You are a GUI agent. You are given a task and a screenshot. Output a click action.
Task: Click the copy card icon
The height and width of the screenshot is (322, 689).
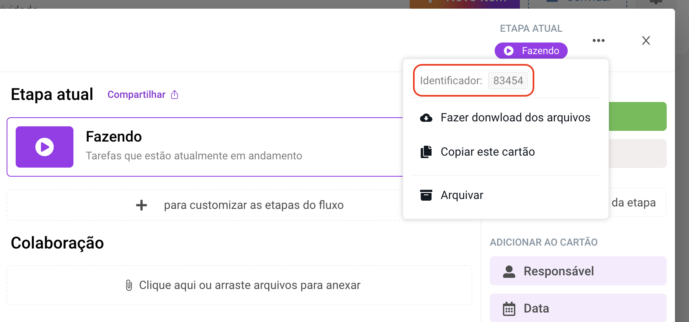[x=426, y=152]
